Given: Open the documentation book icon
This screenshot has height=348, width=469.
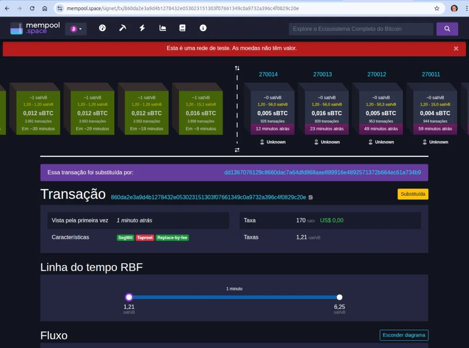Looking at the screenshot, I should (182, 28).
